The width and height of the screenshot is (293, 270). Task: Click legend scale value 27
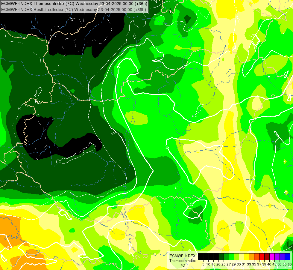229,264
